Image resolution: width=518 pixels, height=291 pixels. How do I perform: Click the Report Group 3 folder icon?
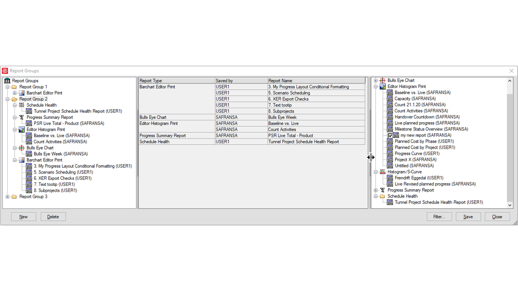point(14,196)
